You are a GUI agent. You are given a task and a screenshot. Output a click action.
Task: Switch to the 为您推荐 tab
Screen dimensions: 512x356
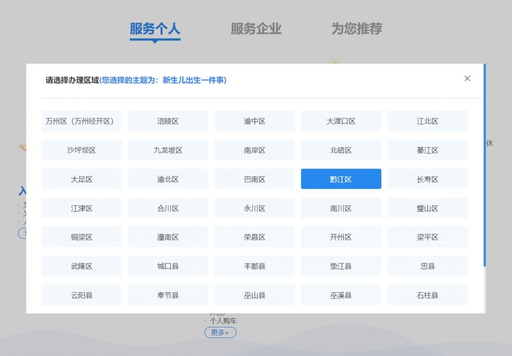tap(356, 29)
